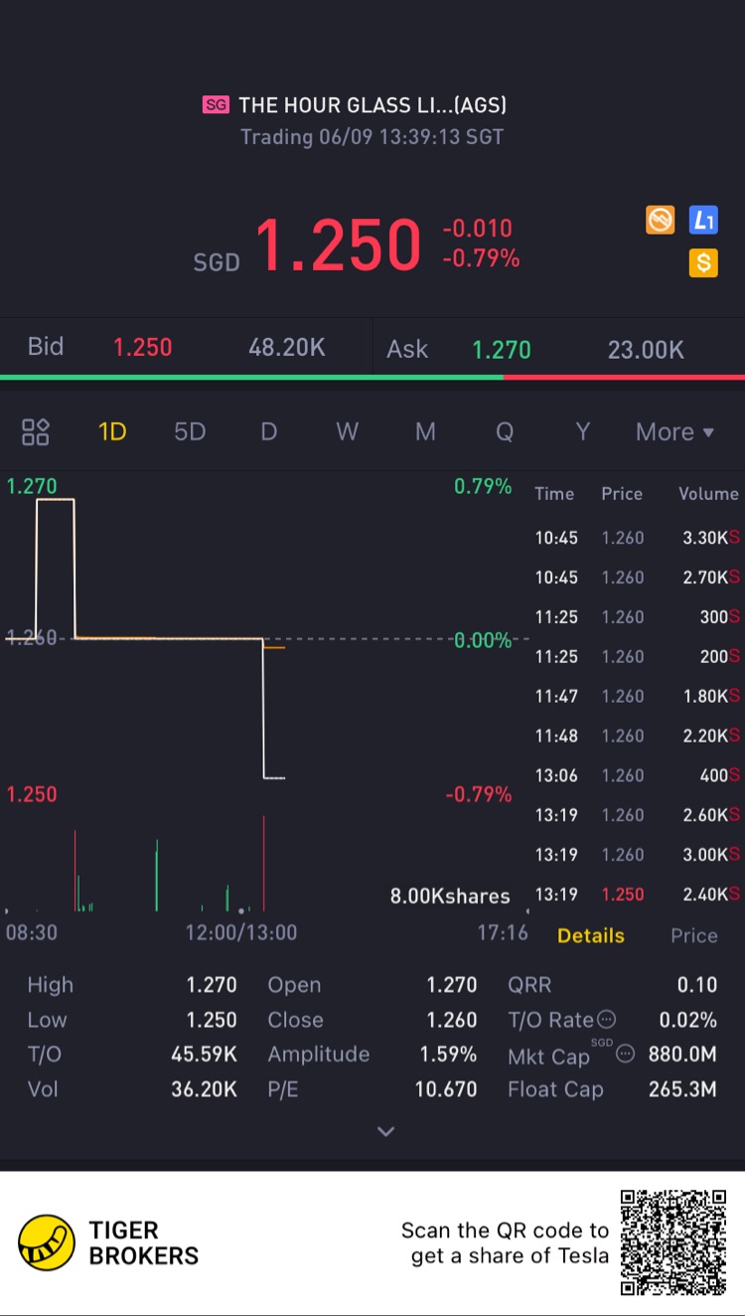Expand stock details with the down chevron
Image resolution: width=745 pixels, height=1316 pixels.
[x=386, y=1131]
